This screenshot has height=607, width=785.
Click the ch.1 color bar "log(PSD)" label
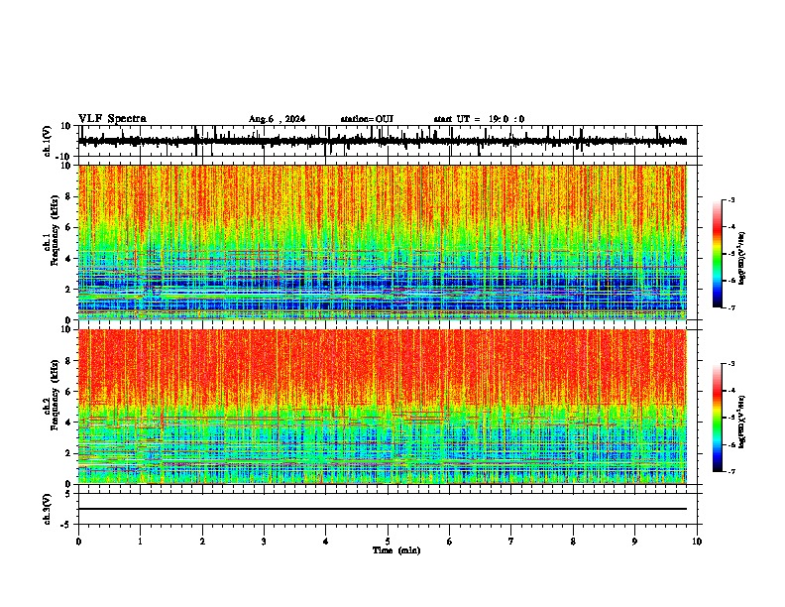coord(742,258)
